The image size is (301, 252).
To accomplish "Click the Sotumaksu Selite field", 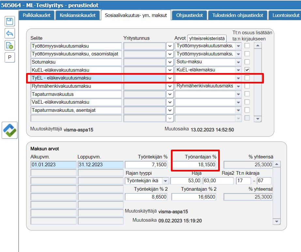I will click(x=76, y=62).
